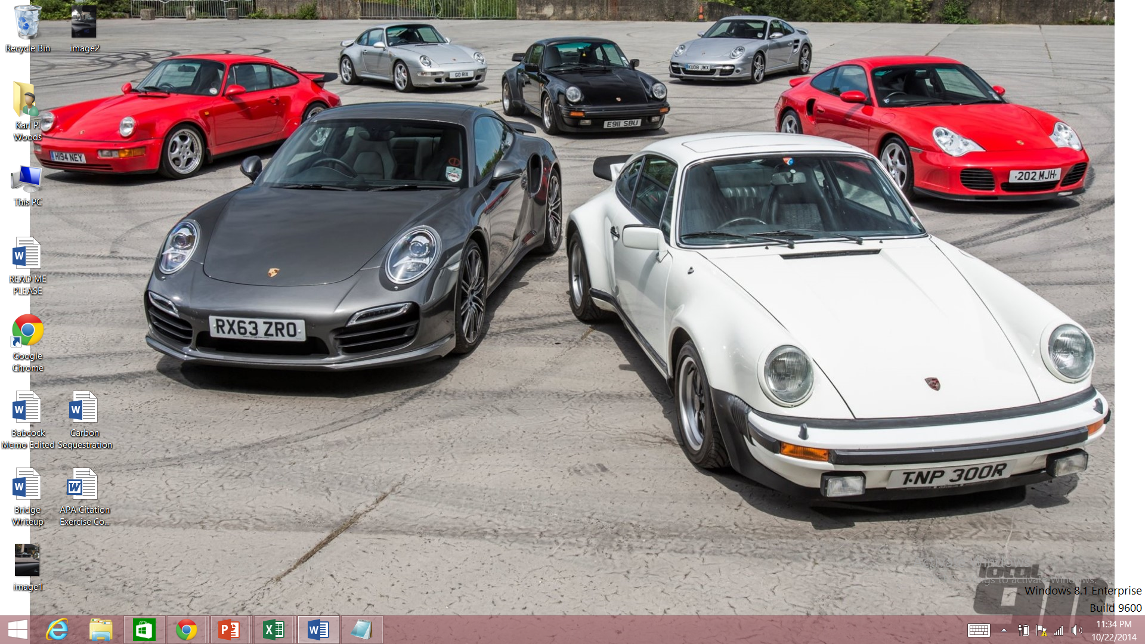Launch Google Chrome from the desktop shortcut
The width and height of the screenshot is (1145, 644).
click(x=27, y=343)
